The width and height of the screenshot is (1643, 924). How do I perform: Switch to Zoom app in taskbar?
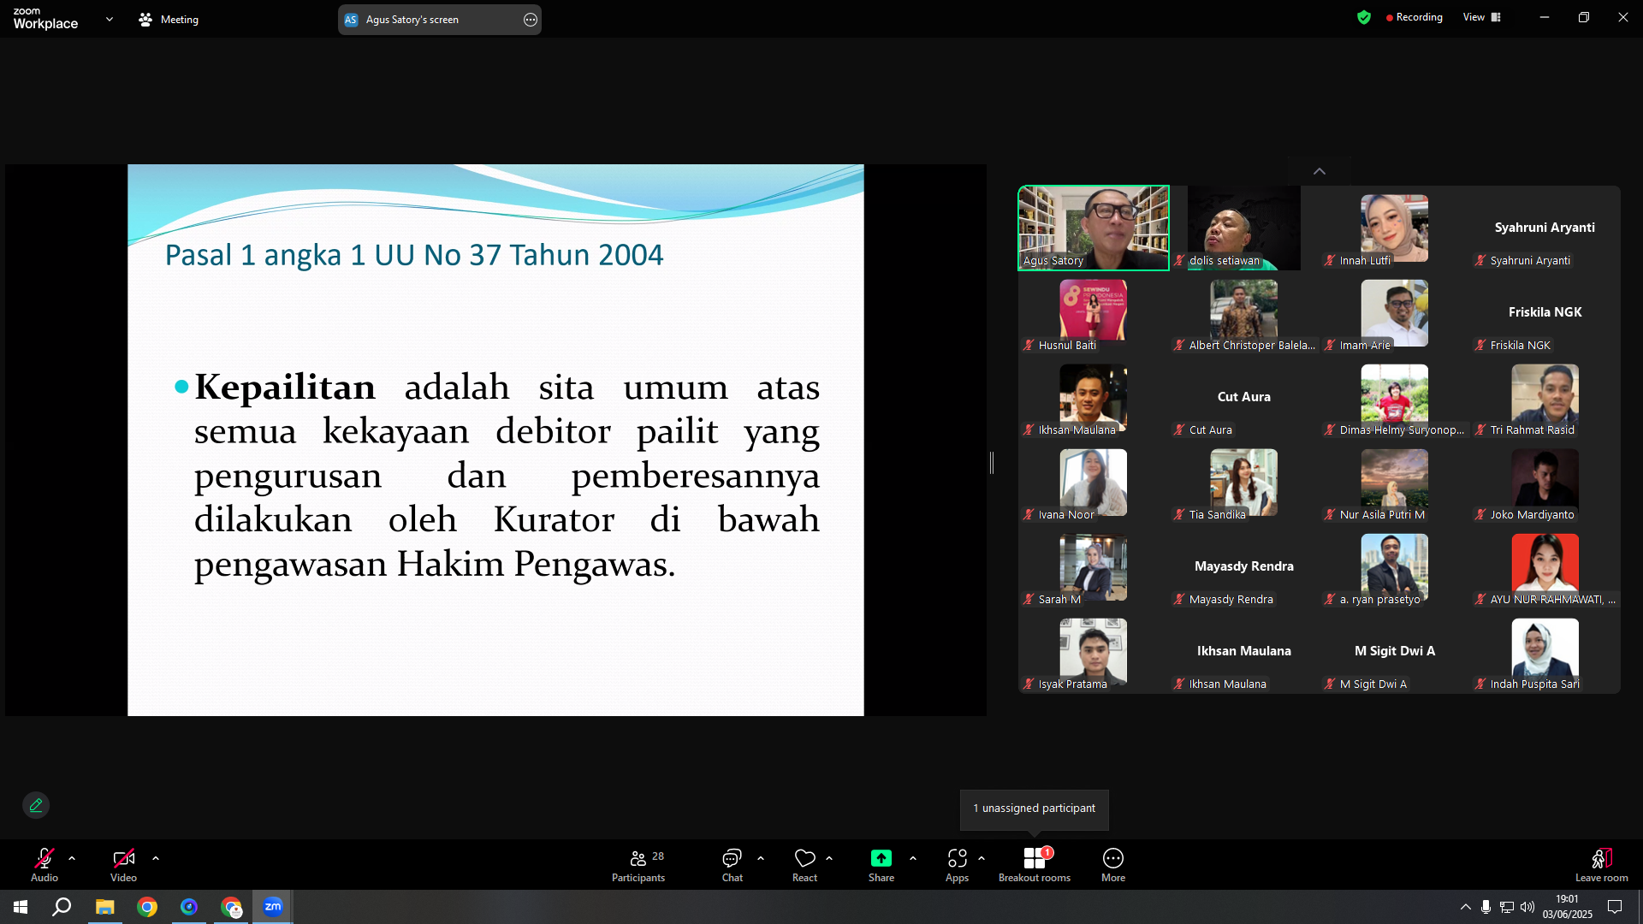[x=273, y=907]
